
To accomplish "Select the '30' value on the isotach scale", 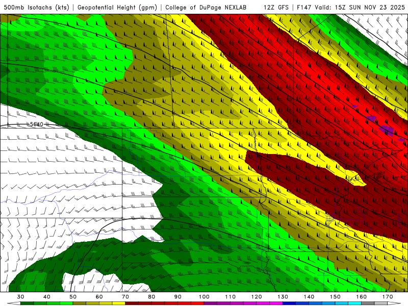I will pos(20,297).
